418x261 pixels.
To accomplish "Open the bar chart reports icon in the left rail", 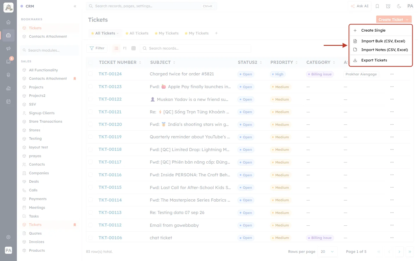I will (x=8, y=88).
